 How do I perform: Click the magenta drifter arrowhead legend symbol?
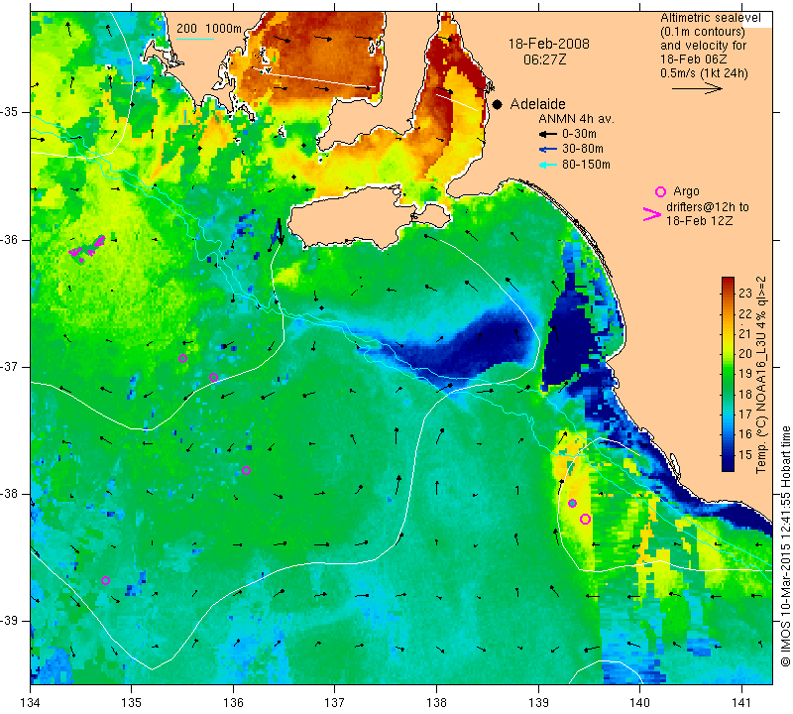652,214
